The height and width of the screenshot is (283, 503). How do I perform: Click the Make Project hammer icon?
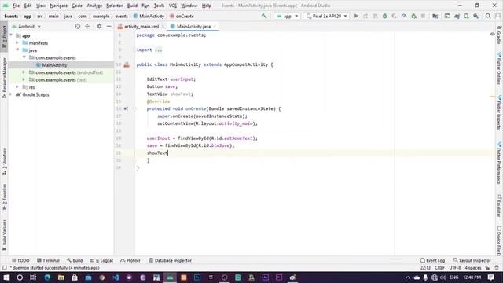tap(264, 16)
